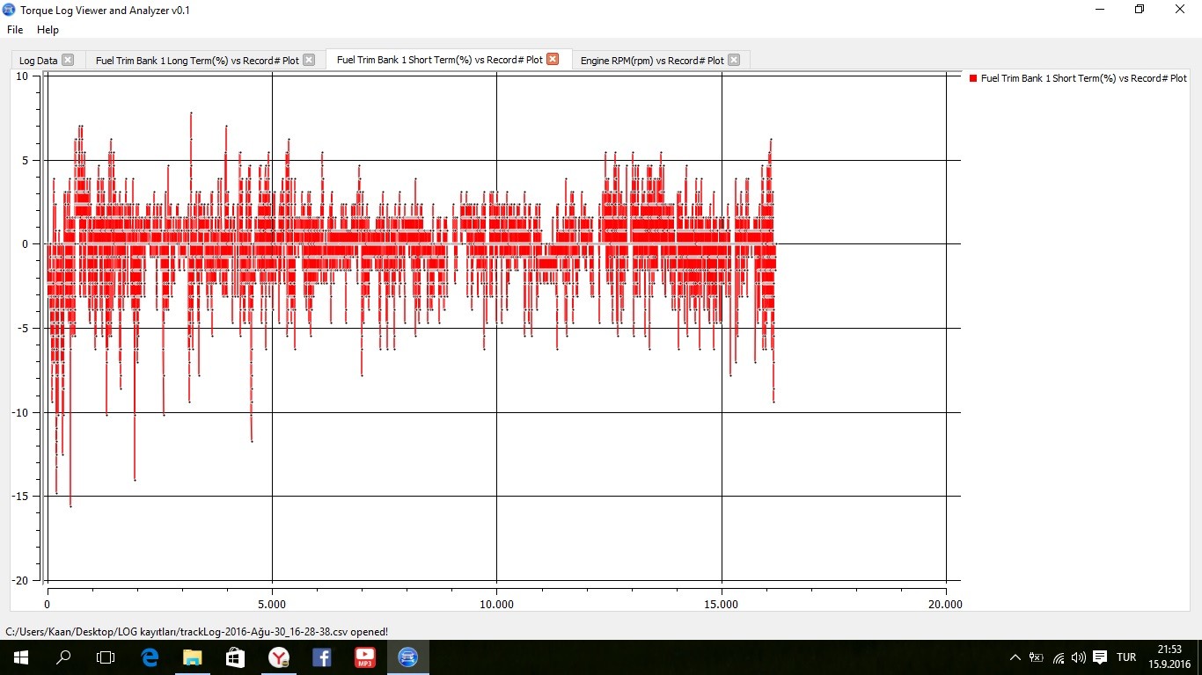Screen dimensions: 1202x675
Task: Click the red legend color swatch
Action: [x=973, y=78]
